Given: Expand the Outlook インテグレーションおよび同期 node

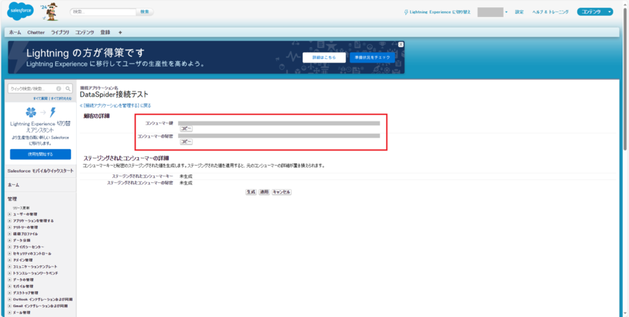Looking at the screenshot, I should click(x=10, y=300).
